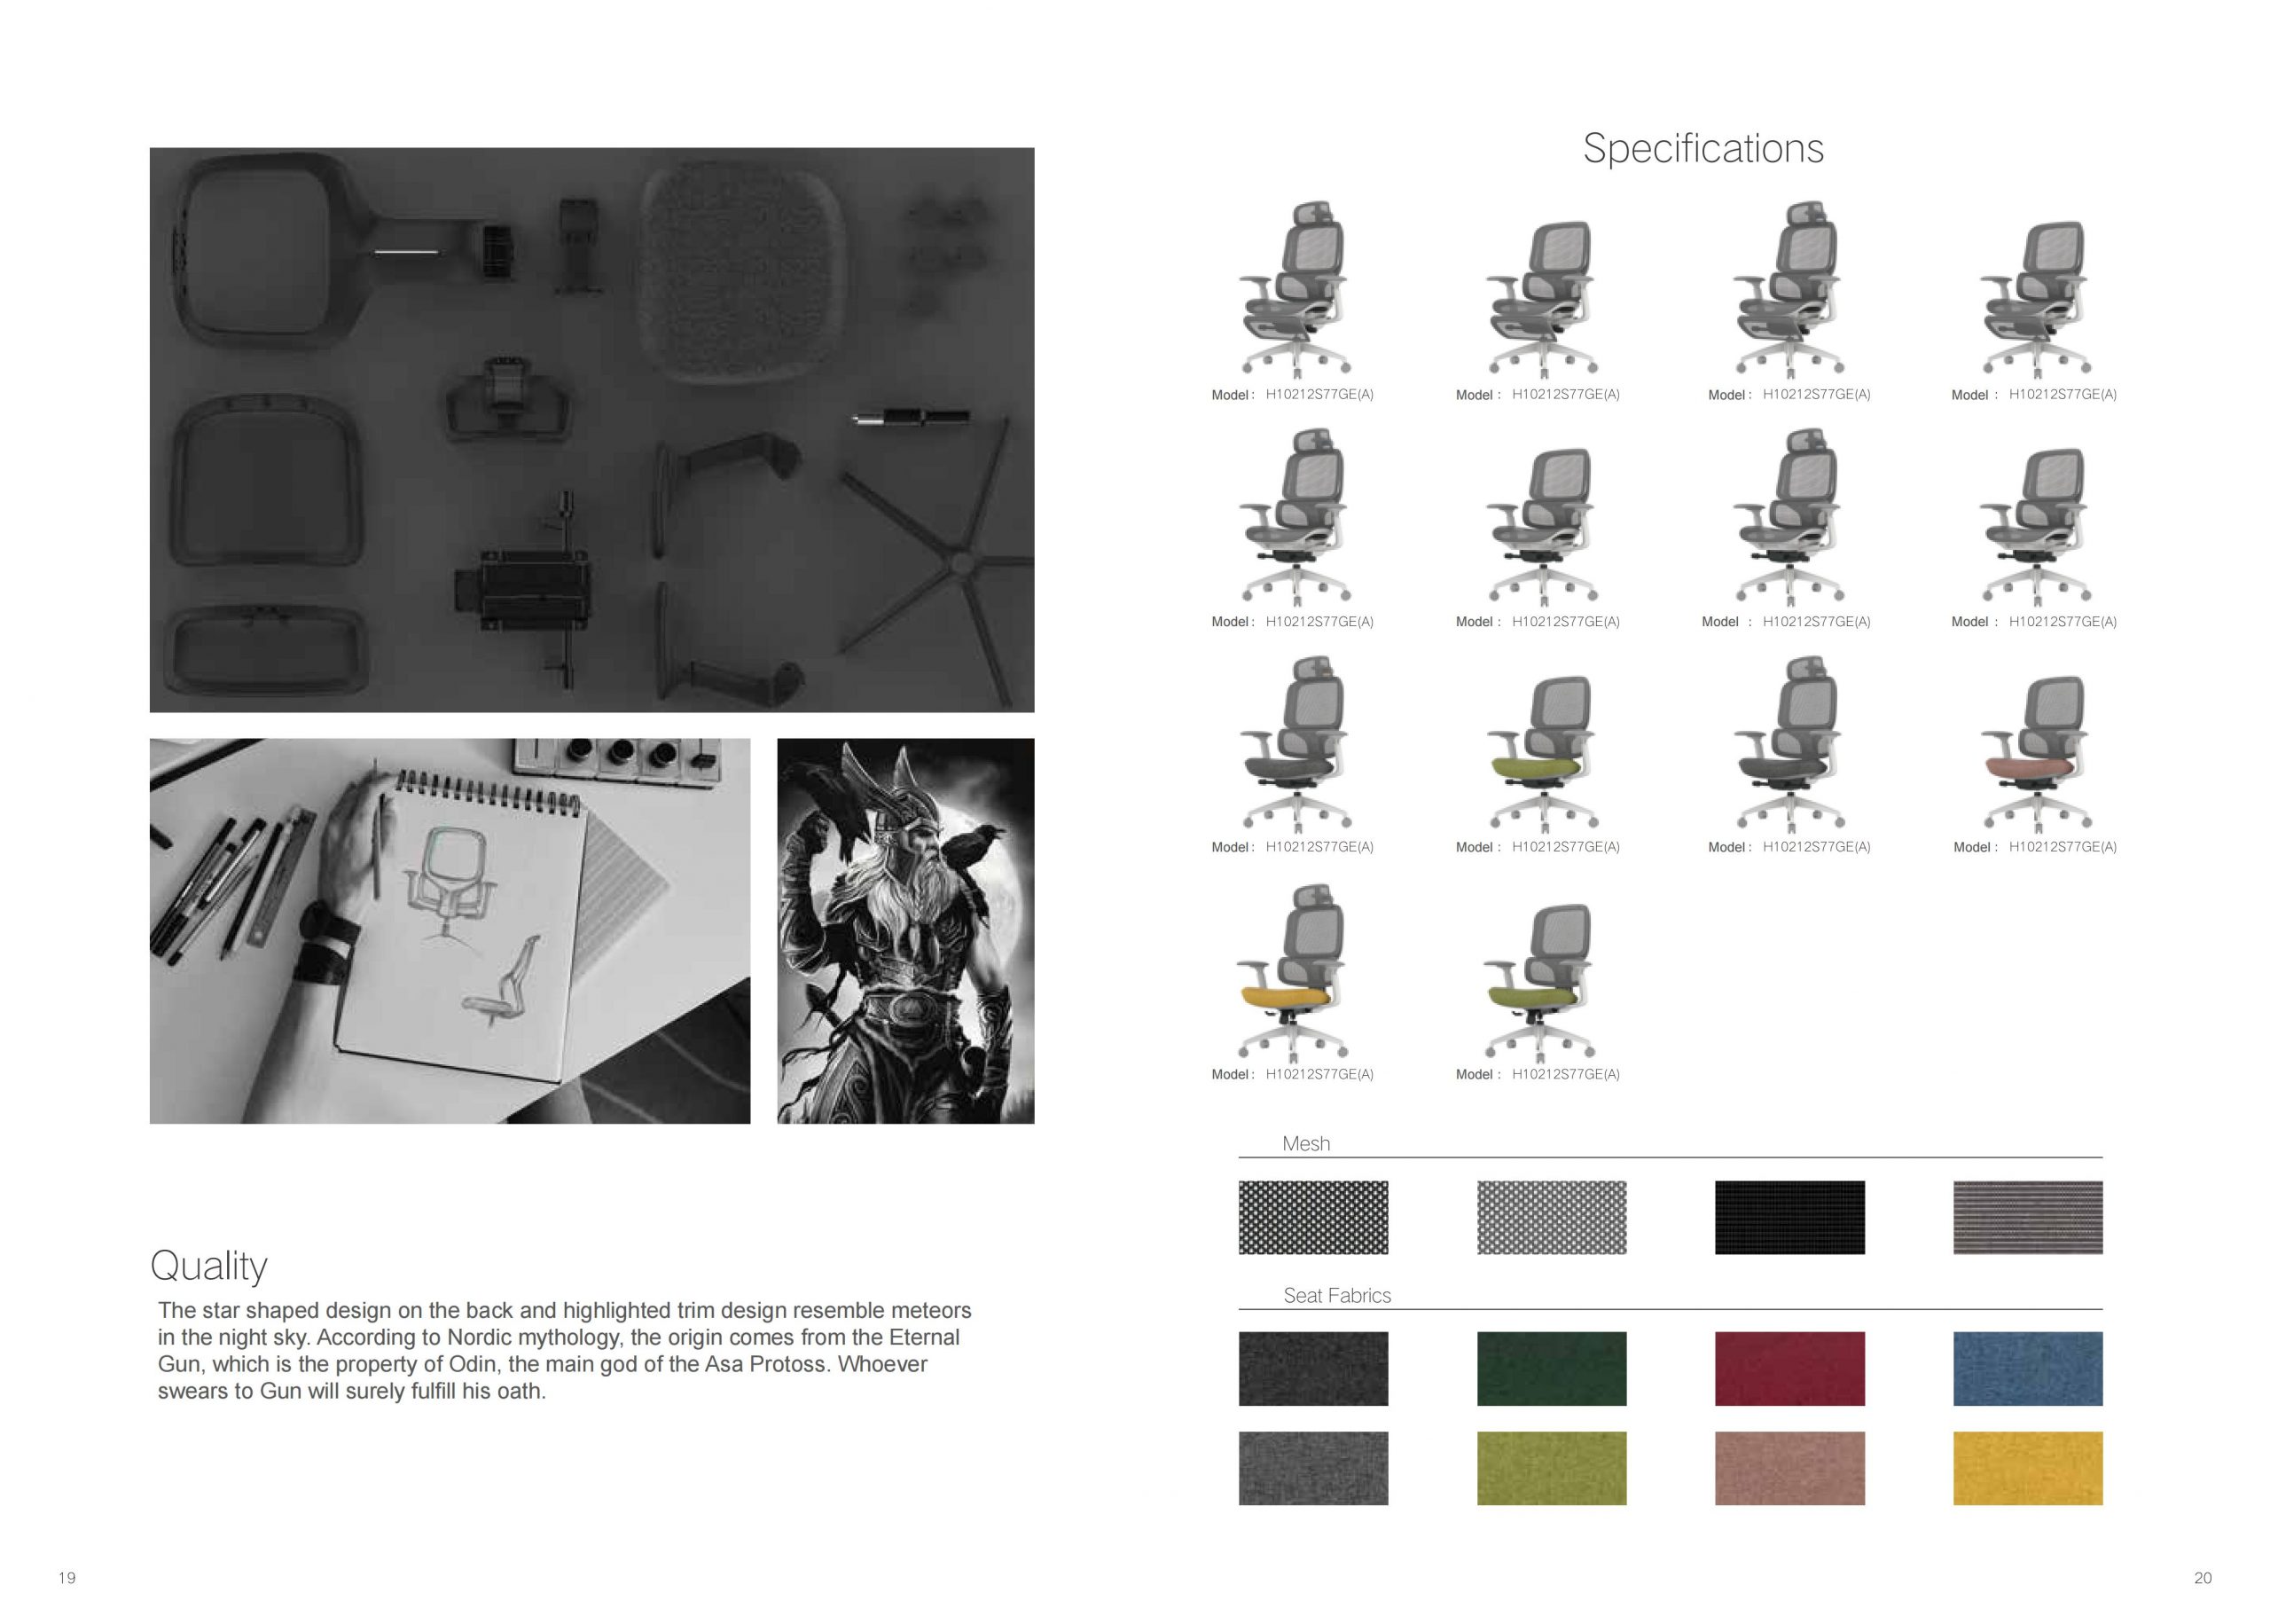Screen dimensions: 2270x1624
Task: Open the pink-seat chair thumbnail
Action: click(x=2034, y=754)
